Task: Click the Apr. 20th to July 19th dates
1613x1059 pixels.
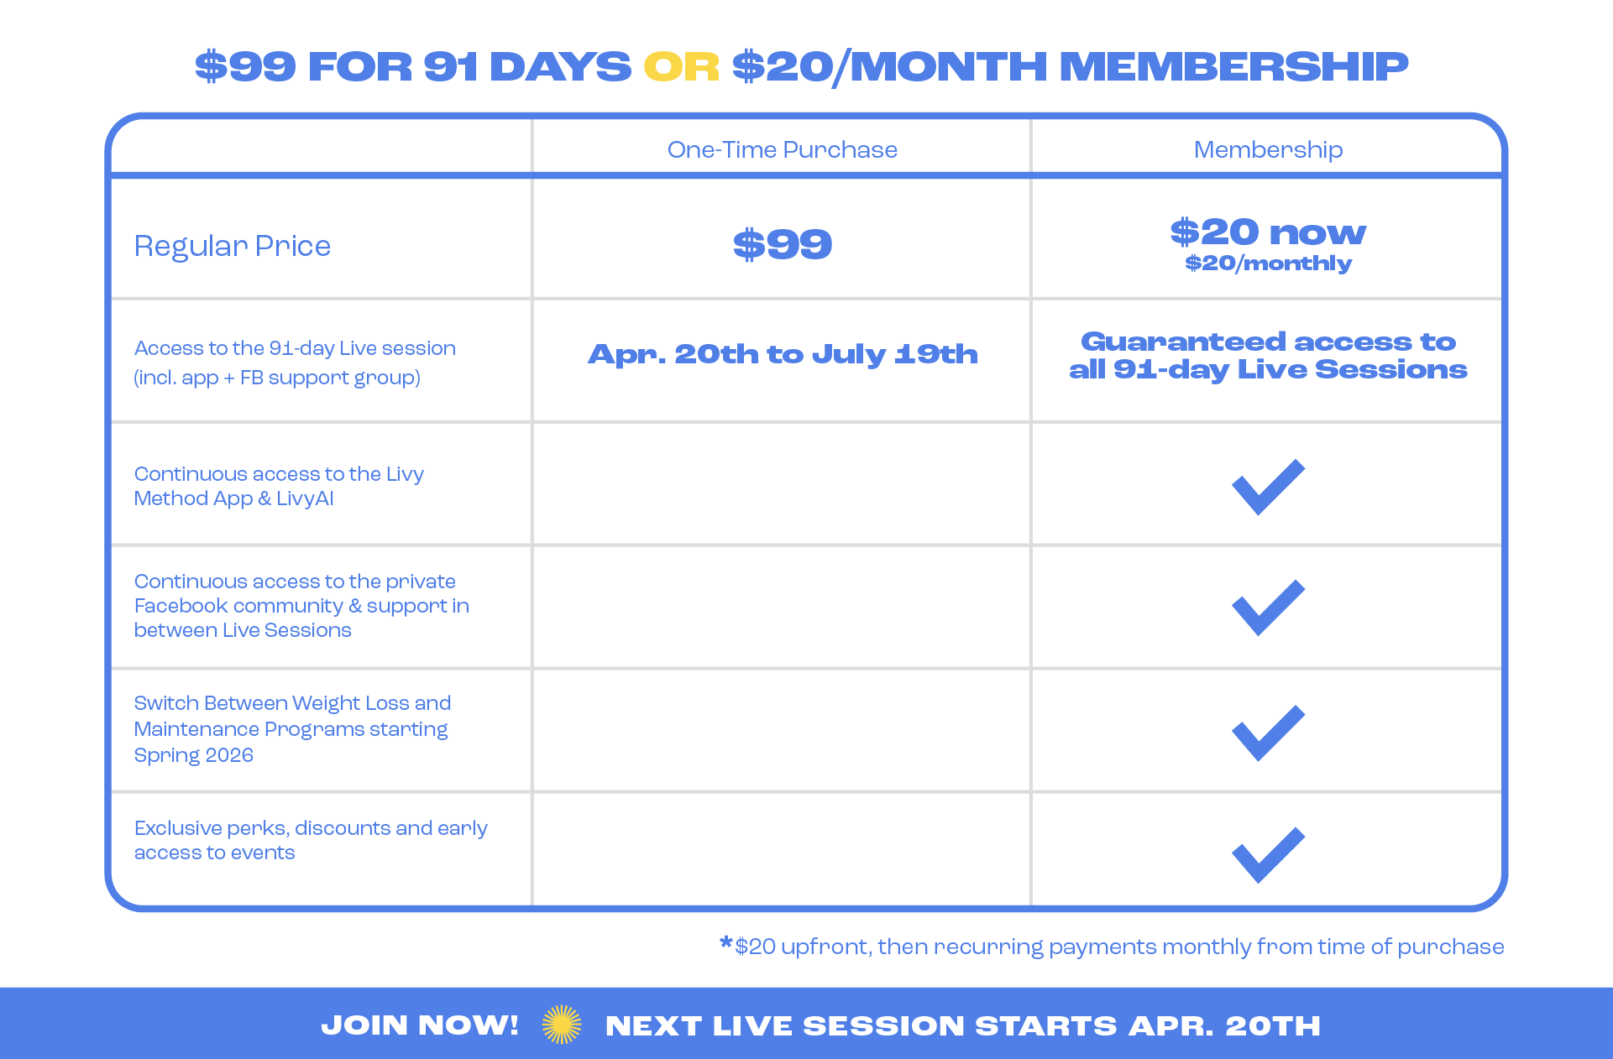Action: pos(783,354)
